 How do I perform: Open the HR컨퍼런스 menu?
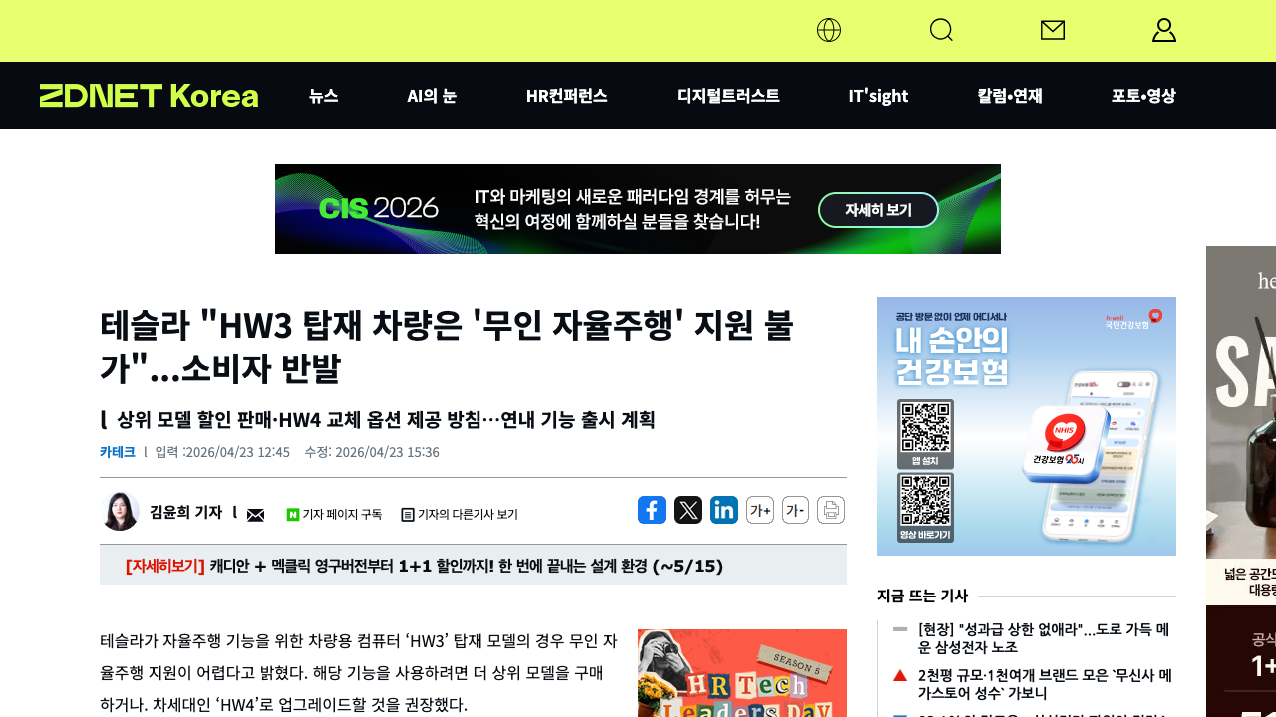coord(566,96)
